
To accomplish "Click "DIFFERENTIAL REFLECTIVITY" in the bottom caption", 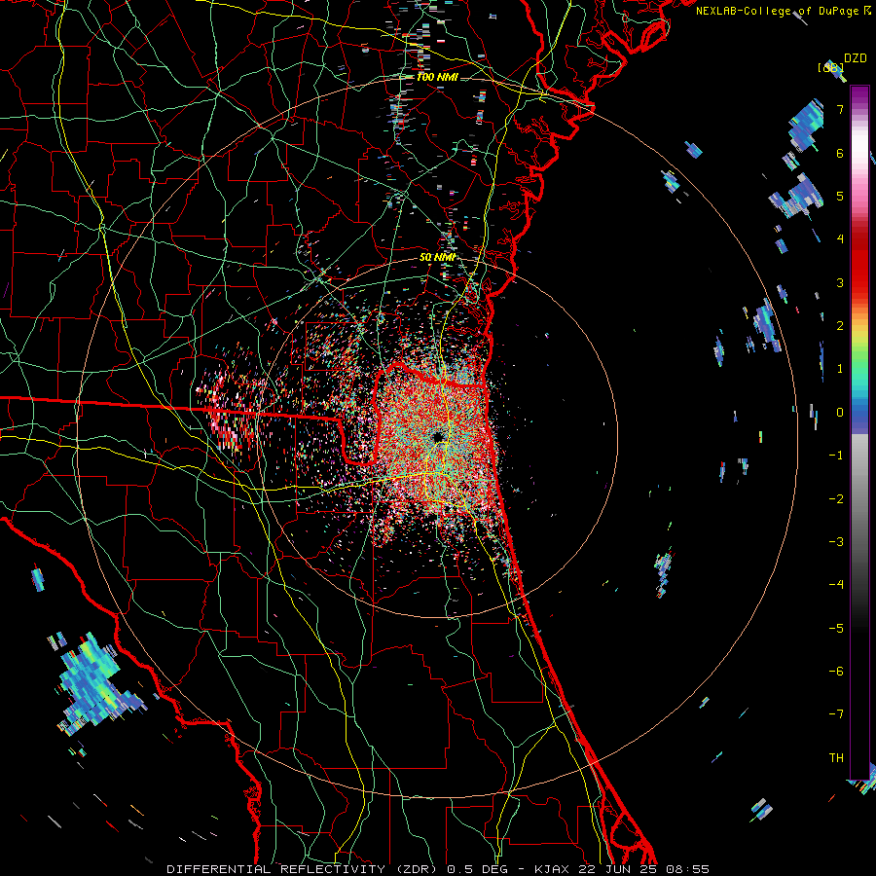I will click(x=276, y=869).
